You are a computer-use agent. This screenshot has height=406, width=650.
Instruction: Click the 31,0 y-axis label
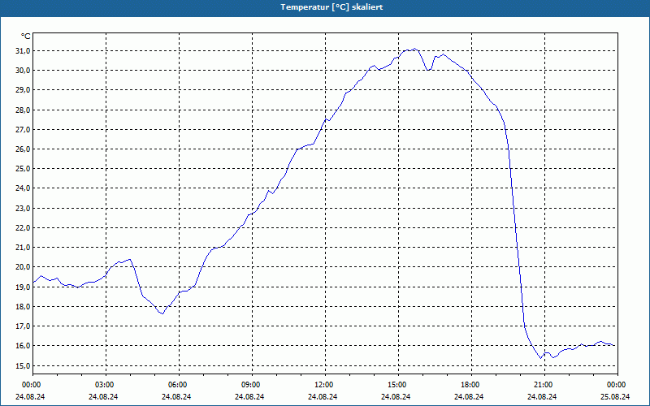pos(23,51)
